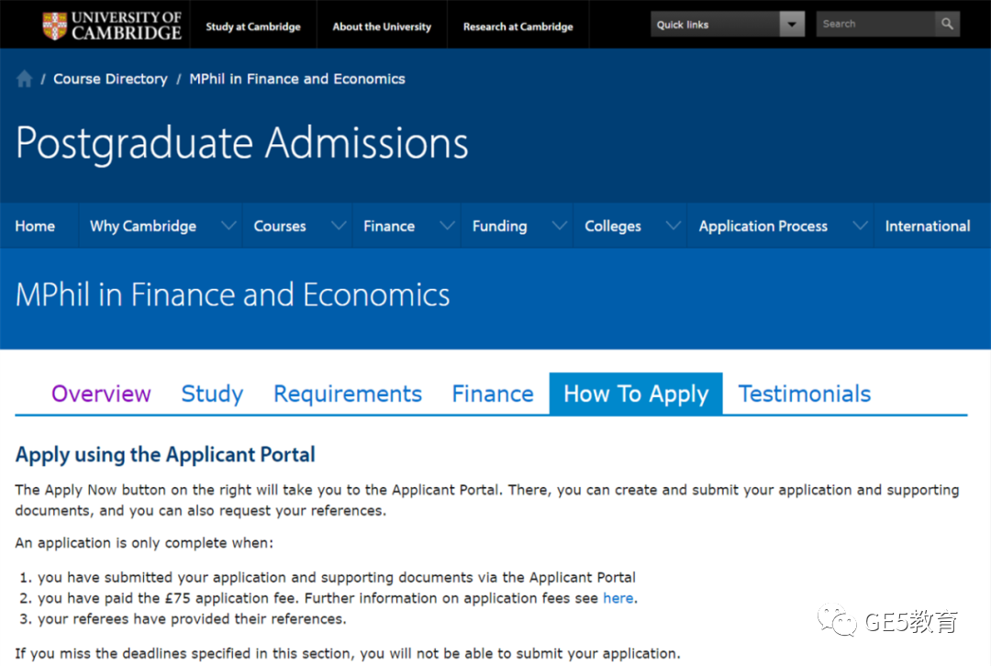Expand the Application Process chevron
The height and width of the screenshot is (666, 991).
[860, 226]
